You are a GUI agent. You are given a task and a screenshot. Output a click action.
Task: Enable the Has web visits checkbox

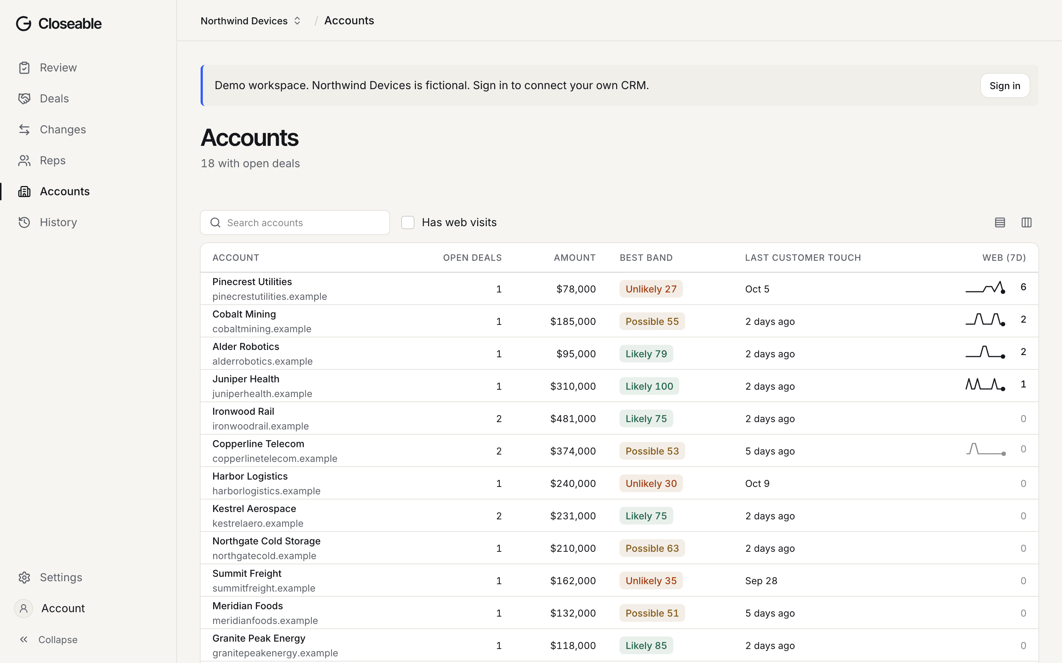tap(408, 223)
